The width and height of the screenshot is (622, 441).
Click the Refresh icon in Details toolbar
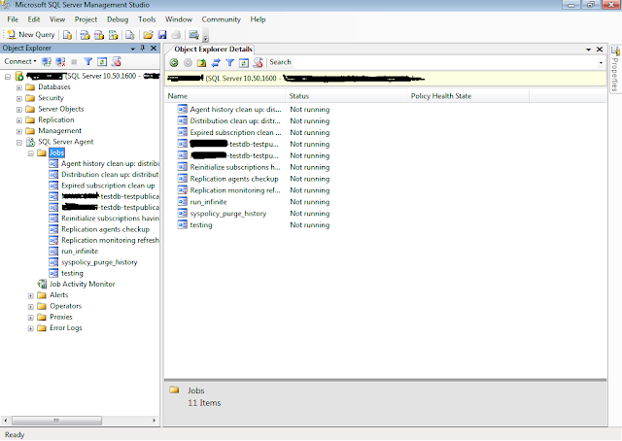244,63
